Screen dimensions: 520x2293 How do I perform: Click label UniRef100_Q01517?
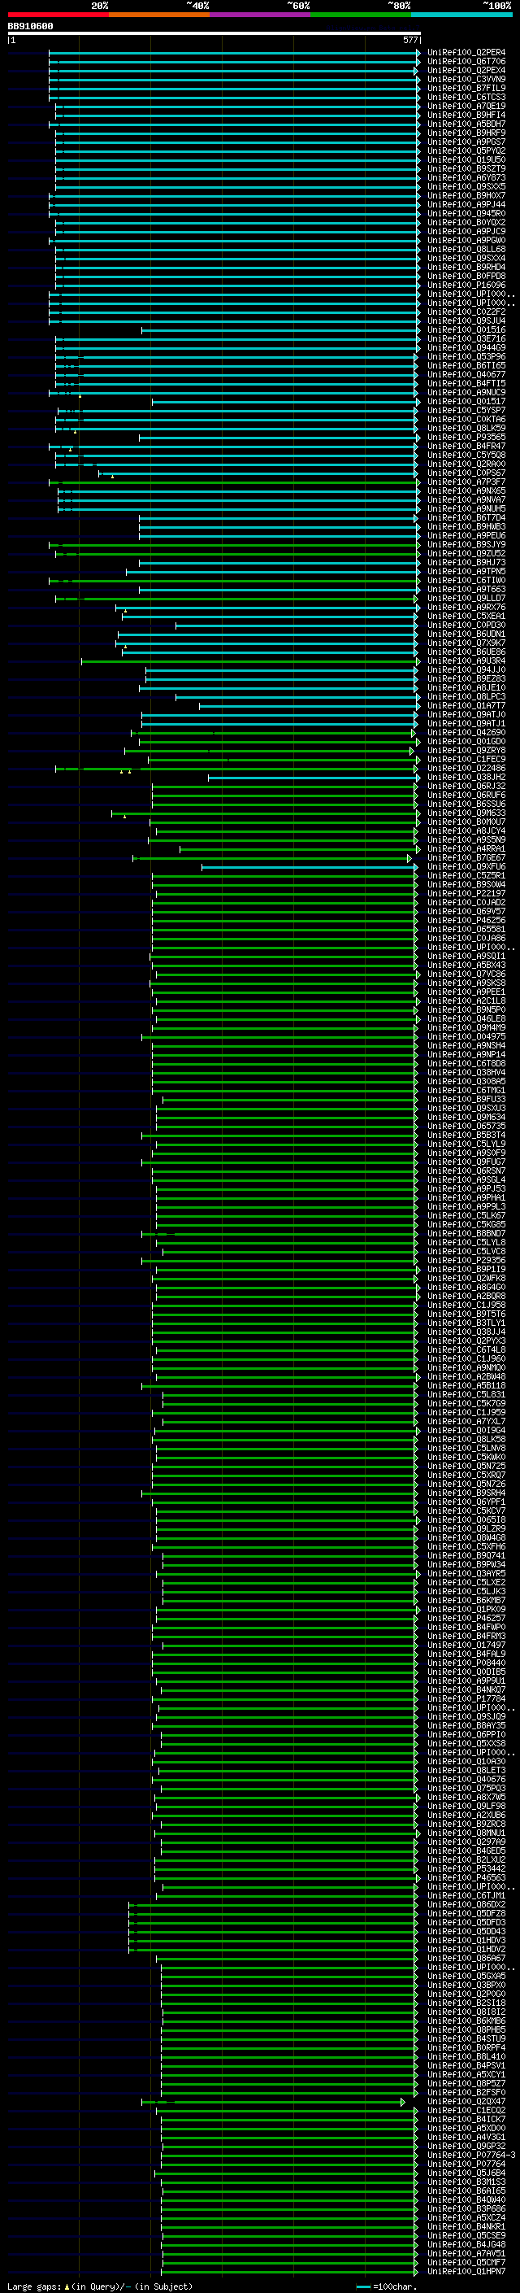[x=466, y=402]
